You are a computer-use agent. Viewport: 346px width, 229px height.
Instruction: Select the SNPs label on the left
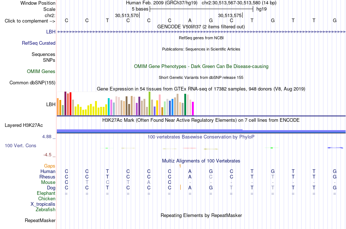point(49,60)
